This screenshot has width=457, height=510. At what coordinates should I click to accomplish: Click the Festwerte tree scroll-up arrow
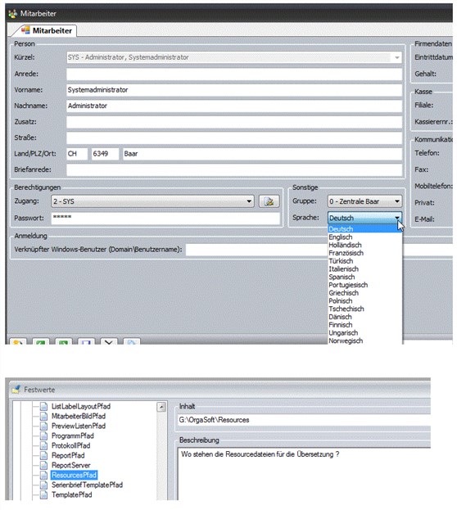[x=161, y=407]
